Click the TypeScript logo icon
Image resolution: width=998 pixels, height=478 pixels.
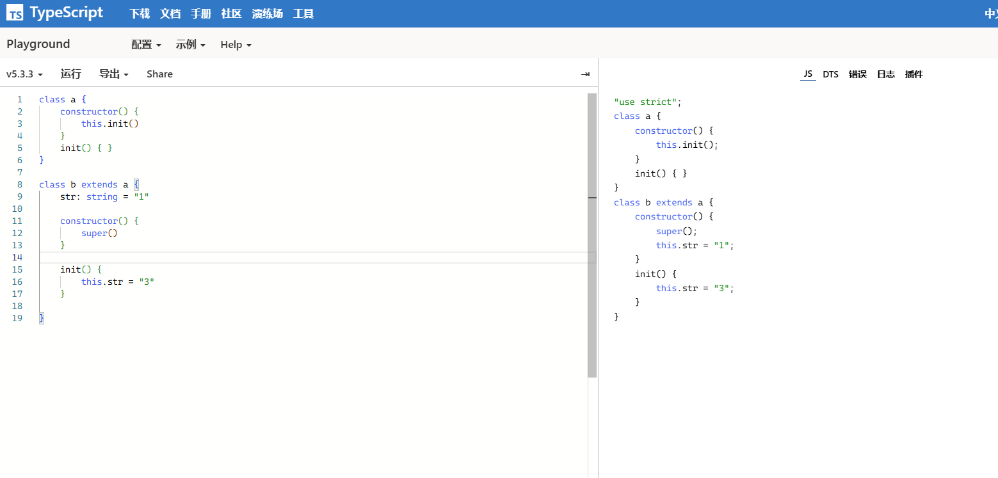(15, 13)
